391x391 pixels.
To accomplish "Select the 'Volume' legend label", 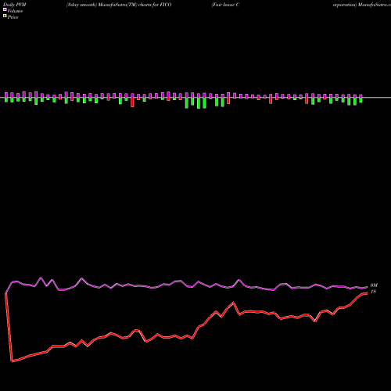I will [15, 11].
